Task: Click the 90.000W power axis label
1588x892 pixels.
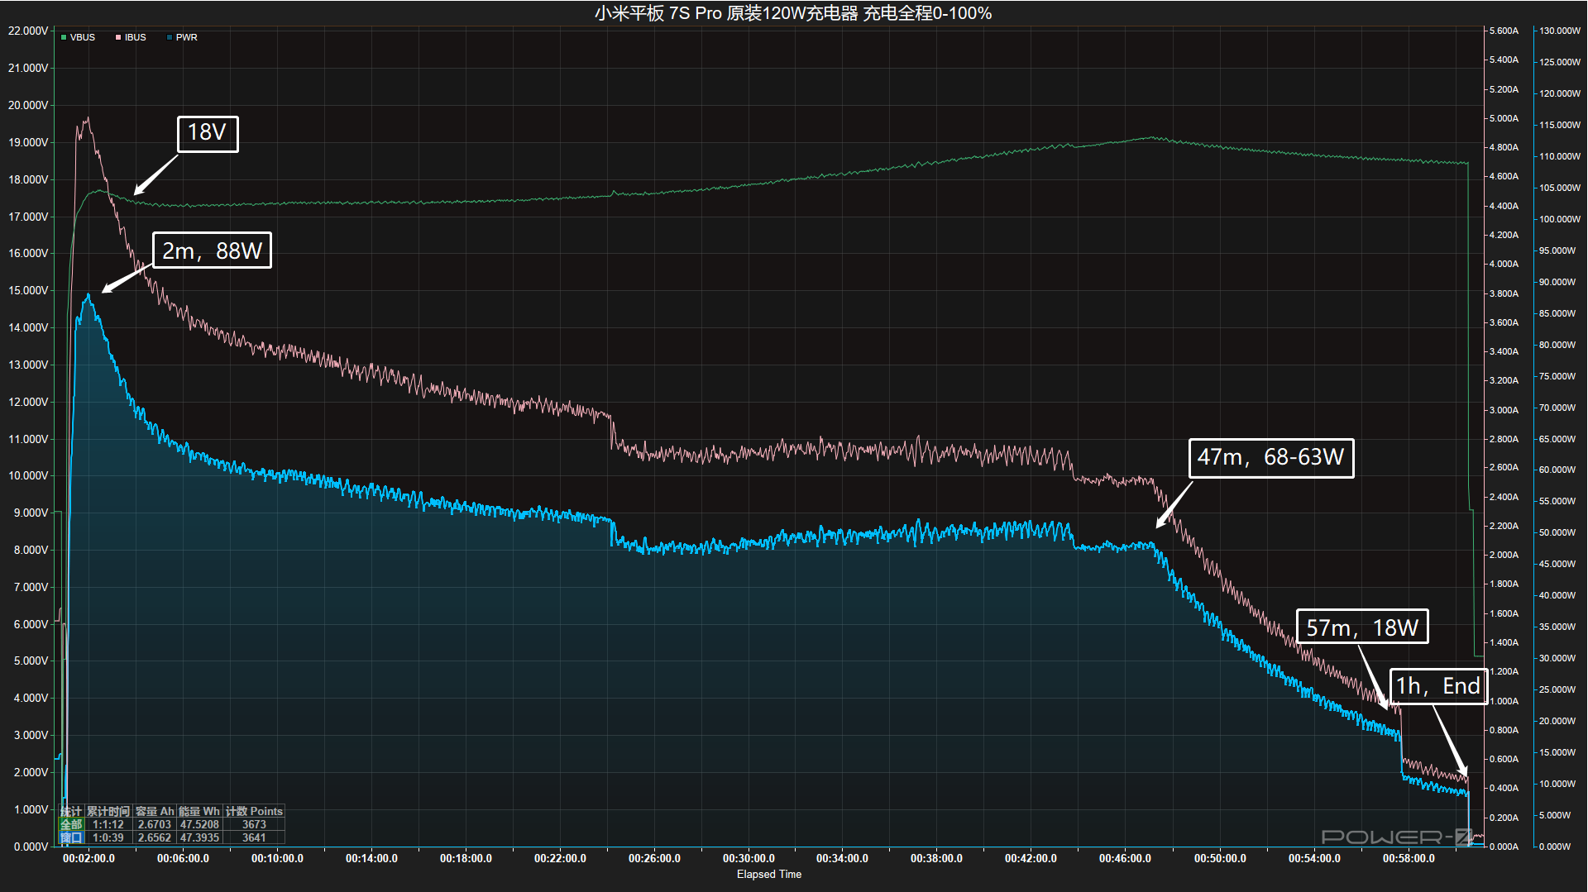Action: click(1557, 282)
